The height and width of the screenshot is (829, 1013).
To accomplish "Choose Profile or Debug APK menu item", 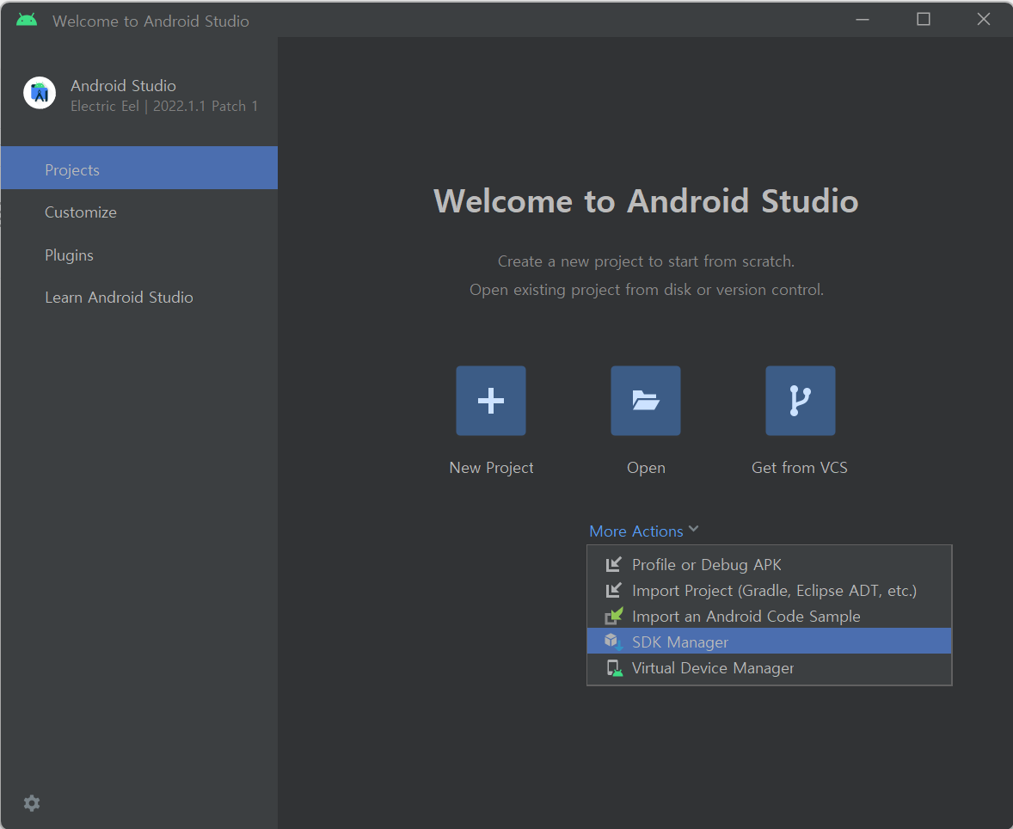I will tap(769, 565).
